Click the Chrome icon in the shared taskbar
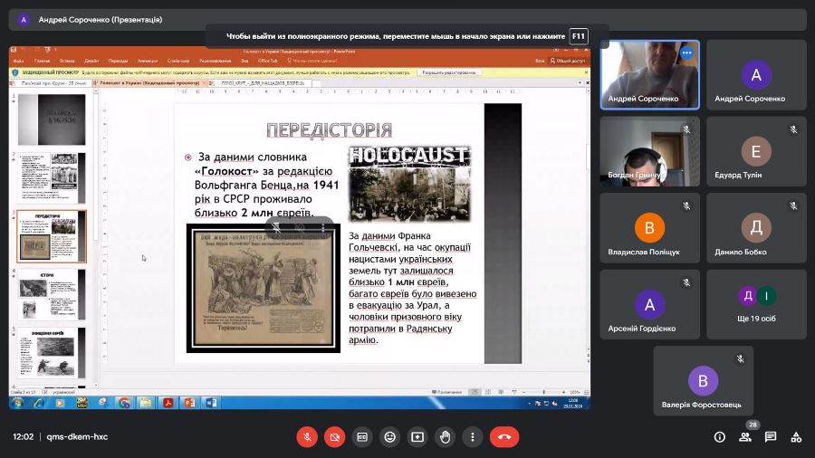The height and width of the screenshot is (458, 815). coord(124,402)
